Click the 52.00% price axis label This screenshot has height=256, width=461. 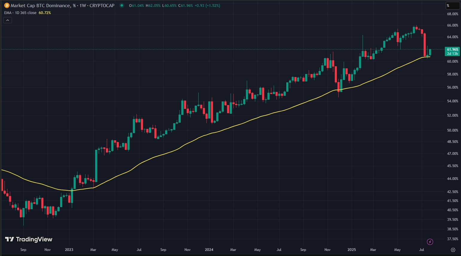click(x=453, y=115)
